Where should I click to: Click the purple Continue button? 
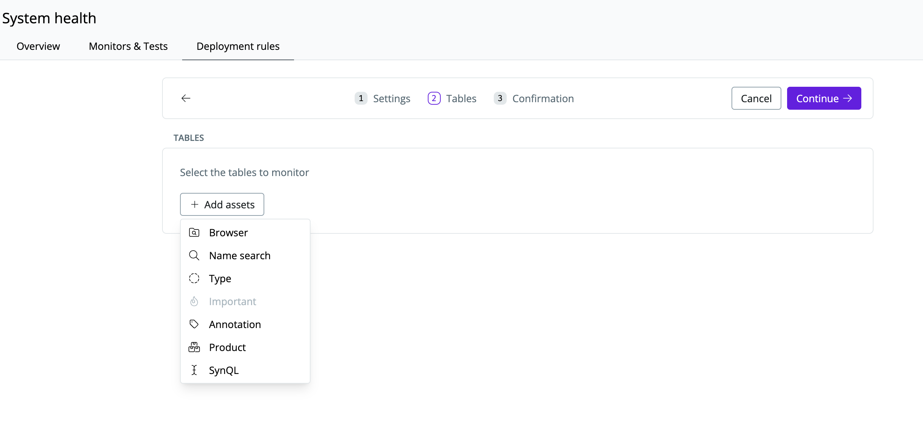coord(824,98)
